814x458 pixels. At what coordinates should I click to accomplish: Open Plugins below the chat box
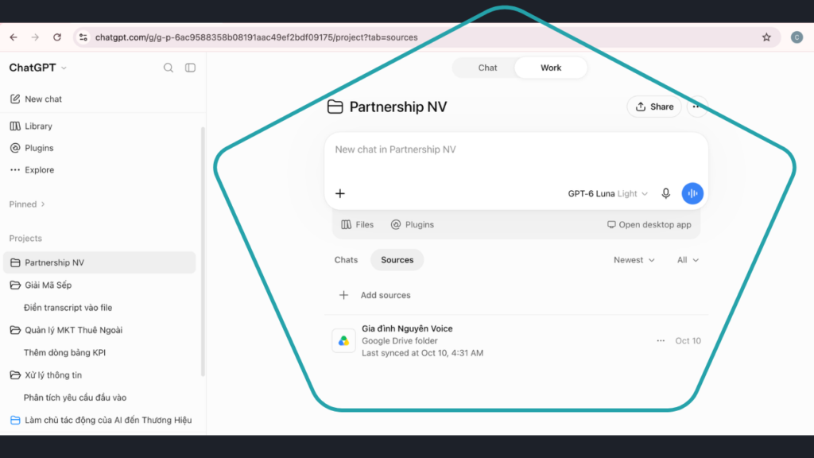pos(413,225)
